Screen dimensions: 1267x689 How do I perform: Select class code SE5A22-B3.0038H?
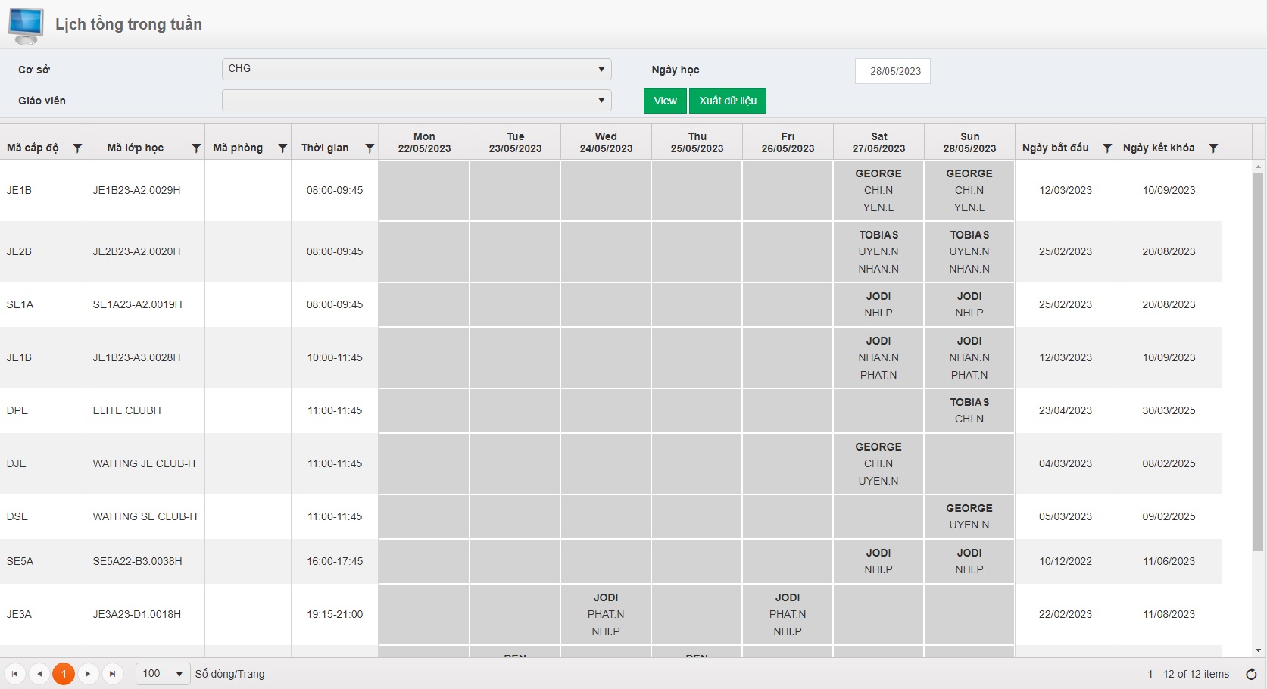coord(137,561)
